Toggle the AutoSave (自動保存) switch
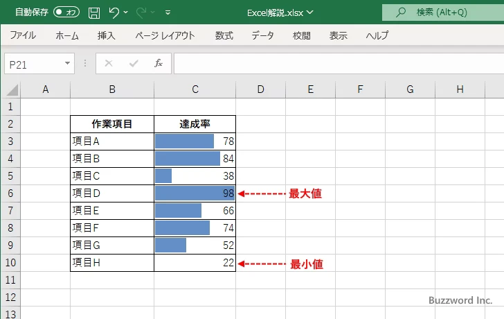 point(66,12)
